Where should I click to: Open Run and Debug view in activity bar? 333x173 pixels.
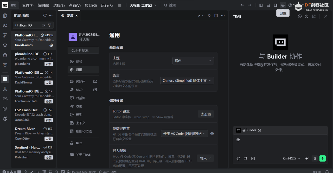tap(5, 55)
